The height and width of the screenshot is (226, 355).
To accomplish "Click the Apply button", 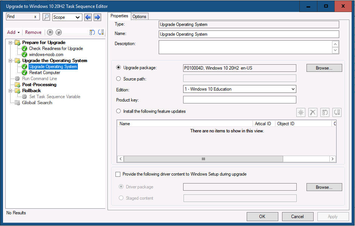I will point(333,217).
